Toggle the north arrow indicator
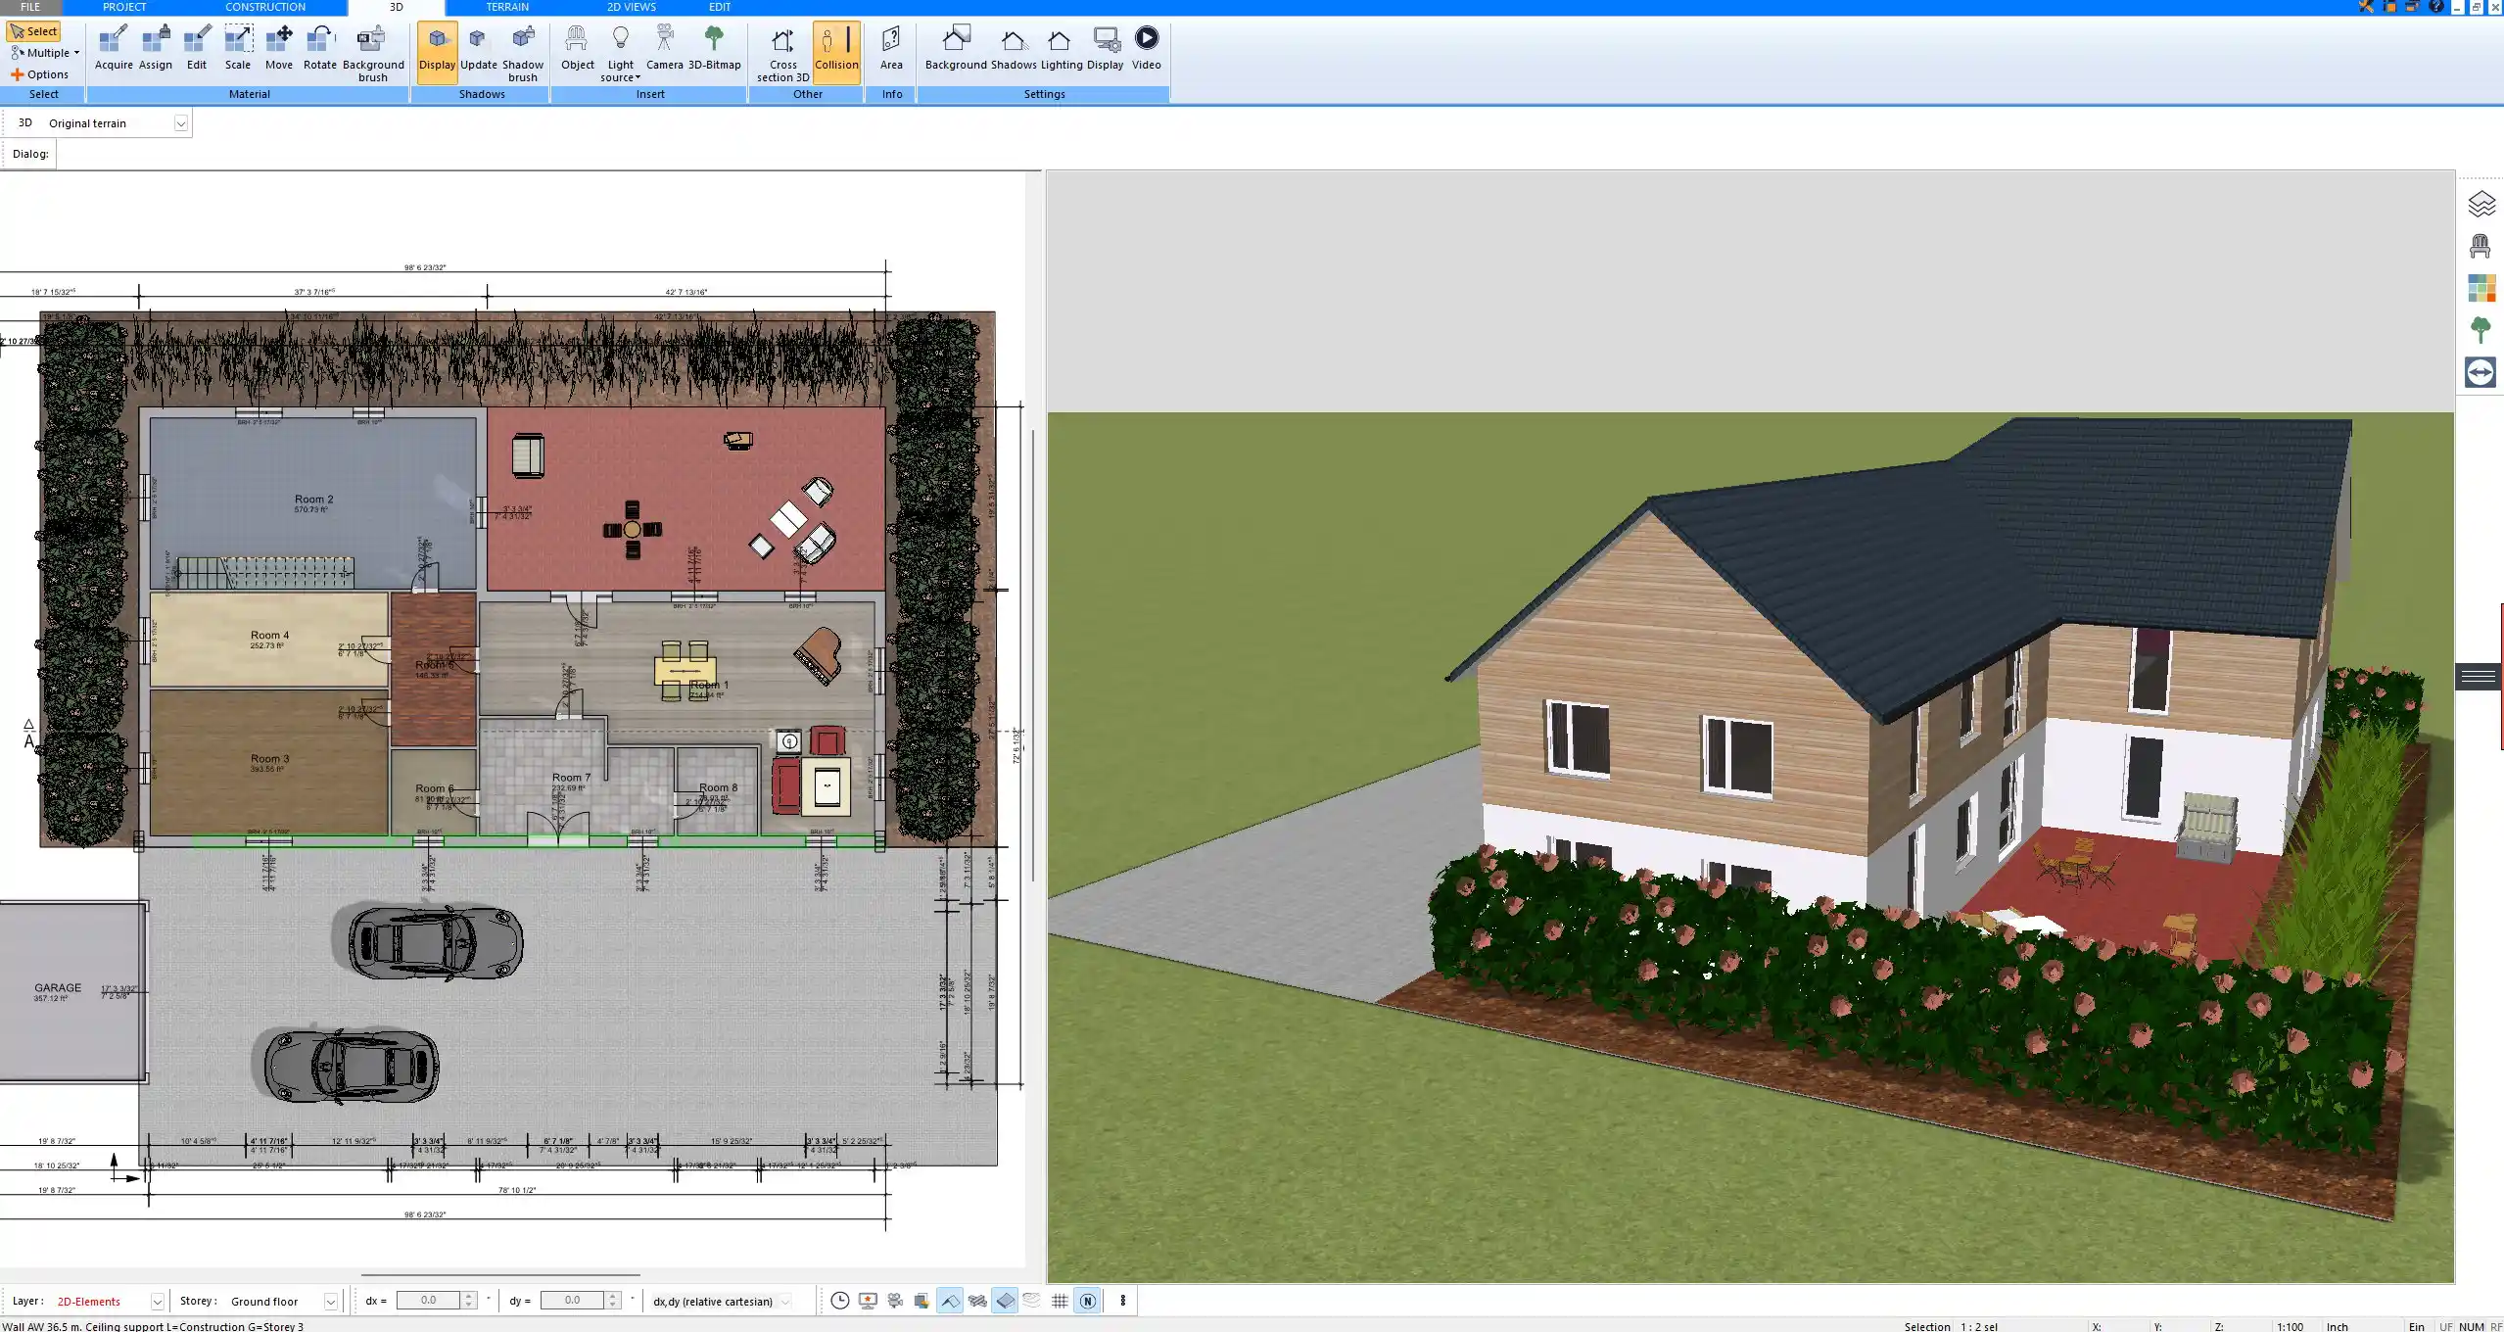Screen dimensions: 2504x1332 [x=1087, y=1301]
